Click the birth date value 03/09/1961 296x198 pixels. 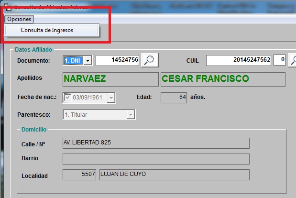click(x=88, y=98)
